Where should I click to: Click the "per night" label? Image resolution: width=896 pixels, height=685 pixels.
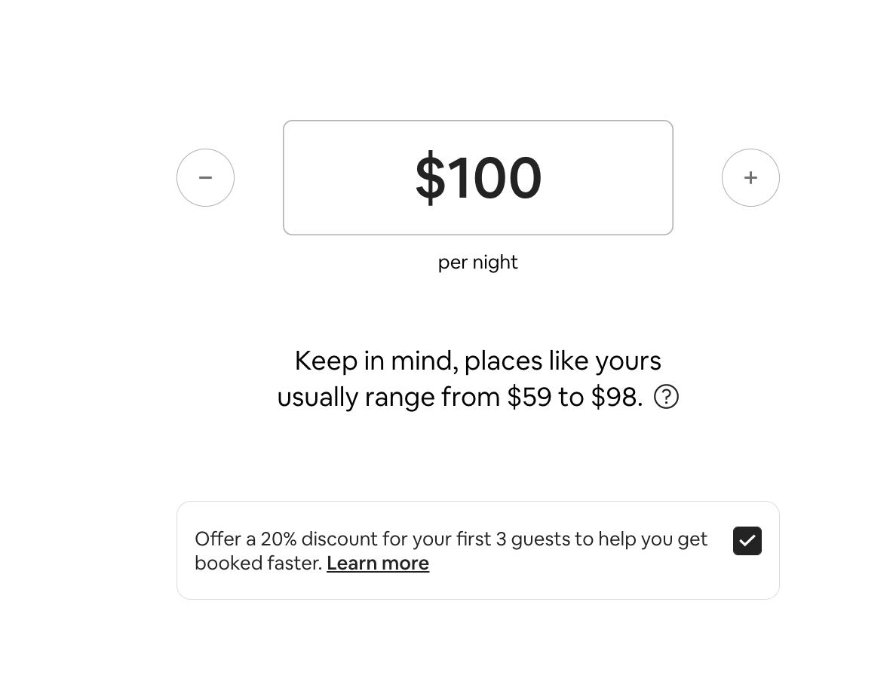tap(477, 263)
